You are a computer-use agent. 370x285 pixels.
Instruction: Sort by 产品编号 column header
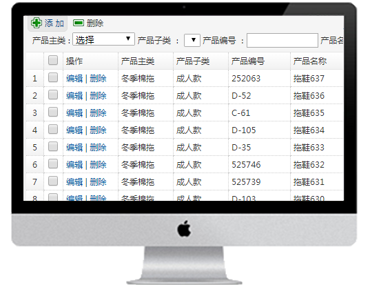pos(248,61)
